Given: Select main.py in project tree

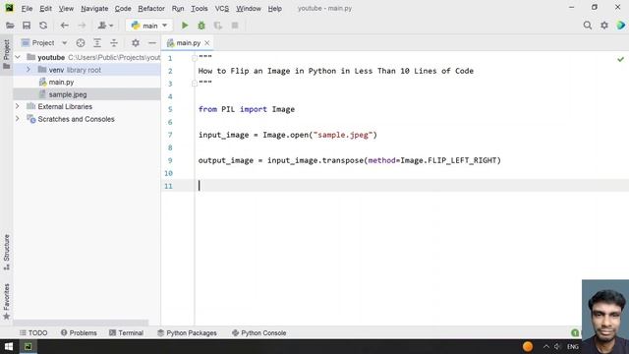Looking at the screenshot, I should click(x=61, y=83).
